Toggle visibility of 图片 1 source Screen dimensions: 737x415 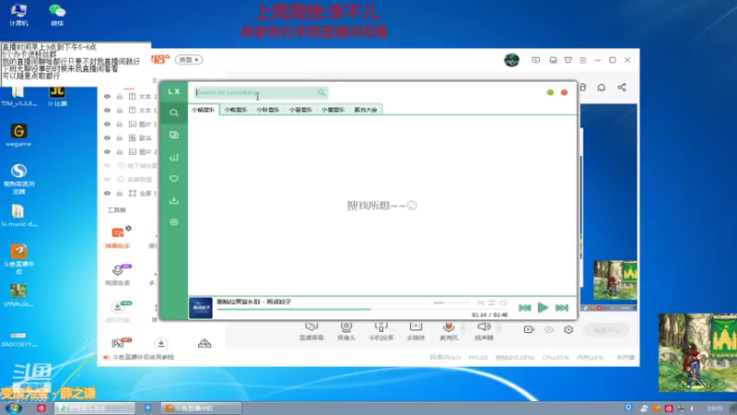click(x=107, y=125)
